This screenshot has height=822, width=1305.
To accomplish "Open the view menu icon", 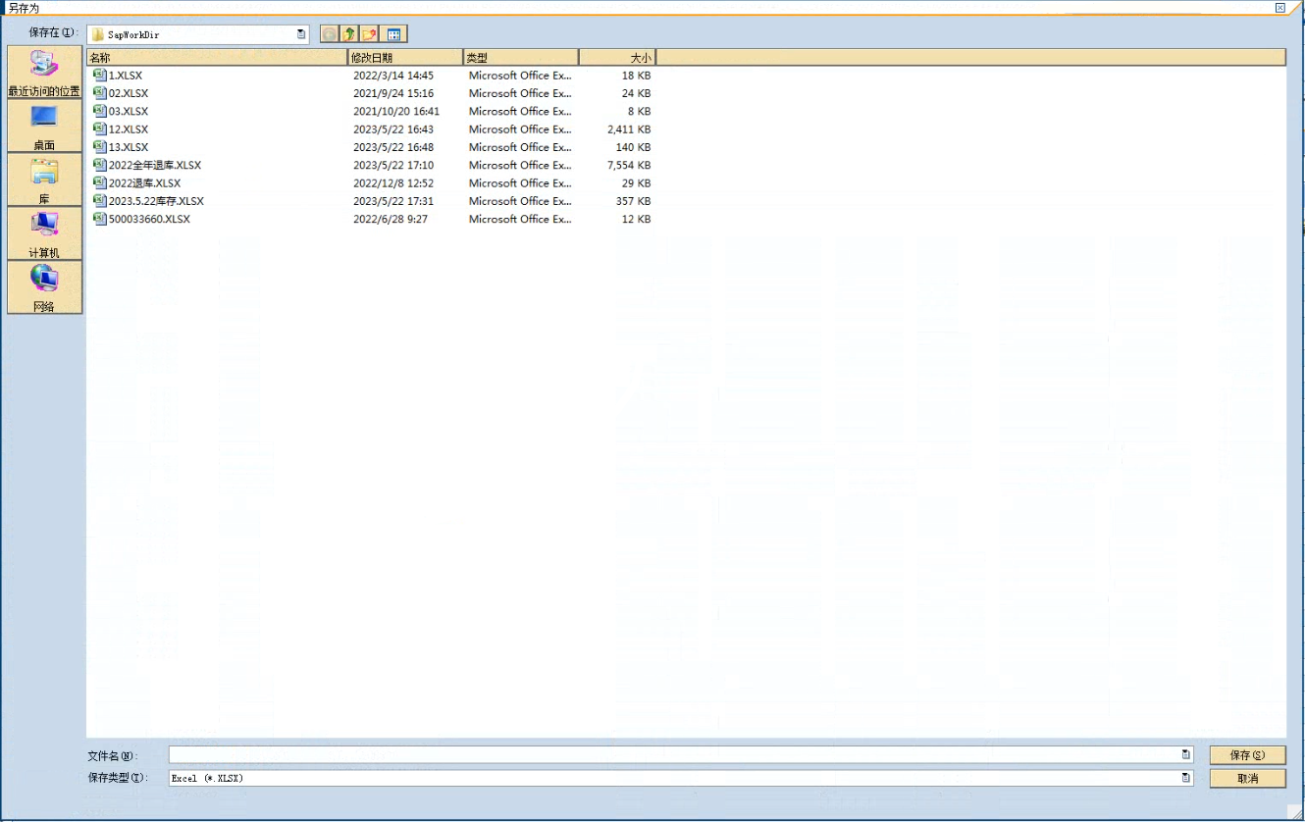I will click(393, 34).
